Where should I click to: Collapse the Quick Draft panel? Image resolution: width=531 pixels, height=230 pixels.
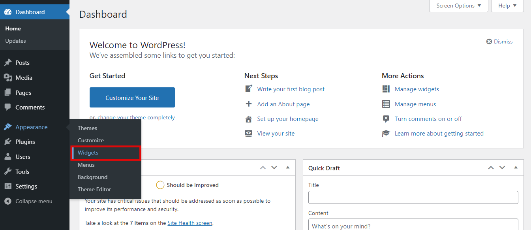click(516, 168)
